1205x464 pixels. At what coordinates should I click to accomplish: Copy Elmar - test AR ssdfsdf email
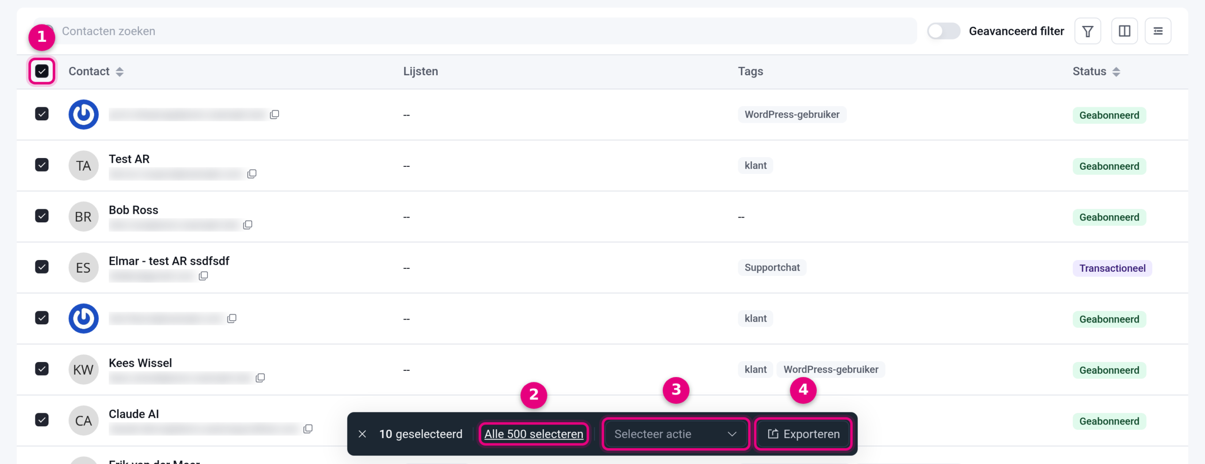203,275
